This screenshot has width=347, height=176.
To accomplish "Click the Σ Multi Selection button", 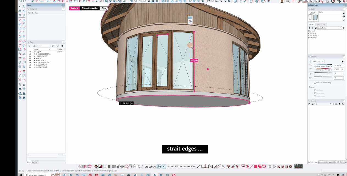I will click(90, 8).
